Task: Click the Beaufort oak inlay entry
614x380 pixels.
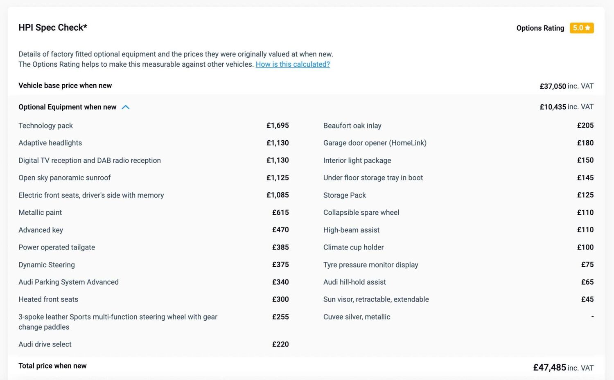Action: tap(352, 126)
